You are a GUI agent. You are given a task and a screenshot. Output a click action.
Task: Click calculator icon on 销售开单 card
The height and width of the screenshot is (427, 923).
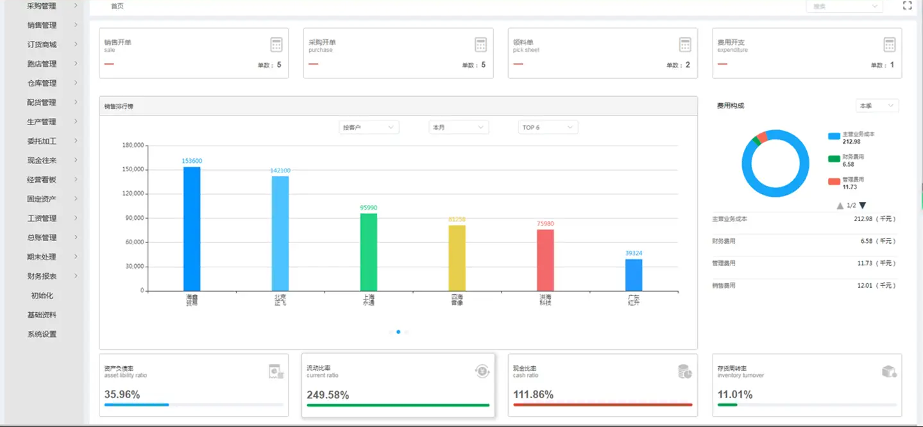(276, 44)
